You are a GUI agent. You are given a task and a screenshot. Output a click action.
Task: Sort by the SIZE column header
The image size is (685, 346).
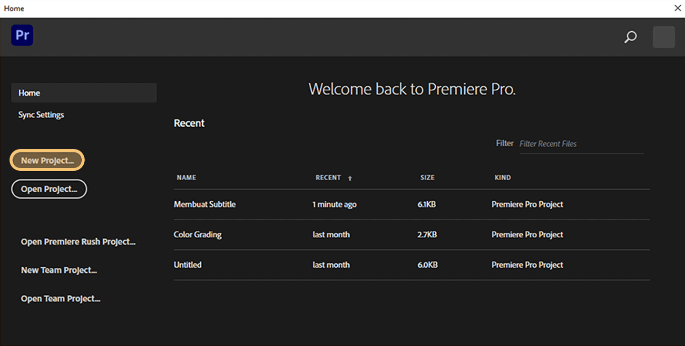coord(427,178)
